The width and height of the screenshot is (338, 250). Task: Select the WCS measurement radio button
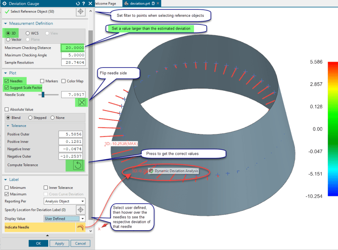27,33
